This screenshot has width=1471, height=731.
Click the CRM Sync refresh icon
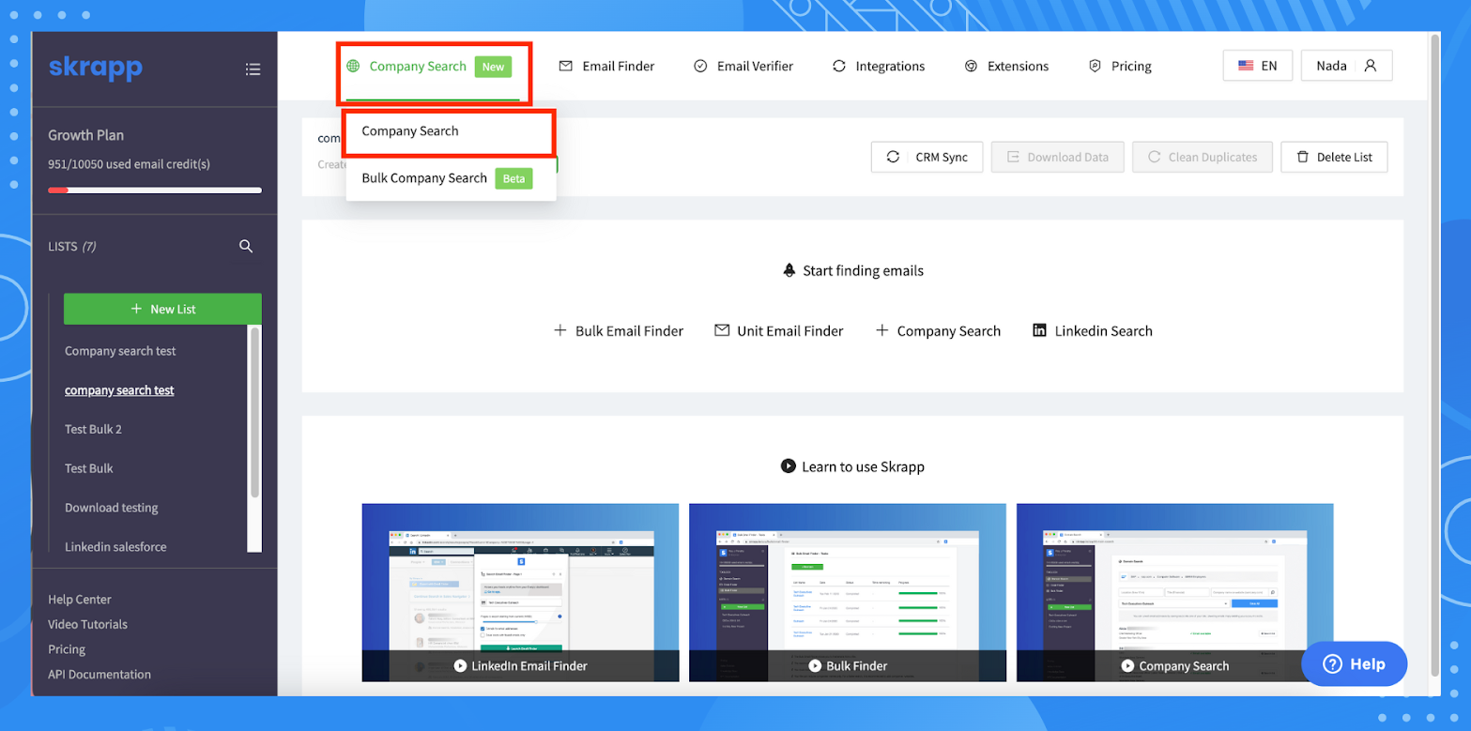coord(894,157)
